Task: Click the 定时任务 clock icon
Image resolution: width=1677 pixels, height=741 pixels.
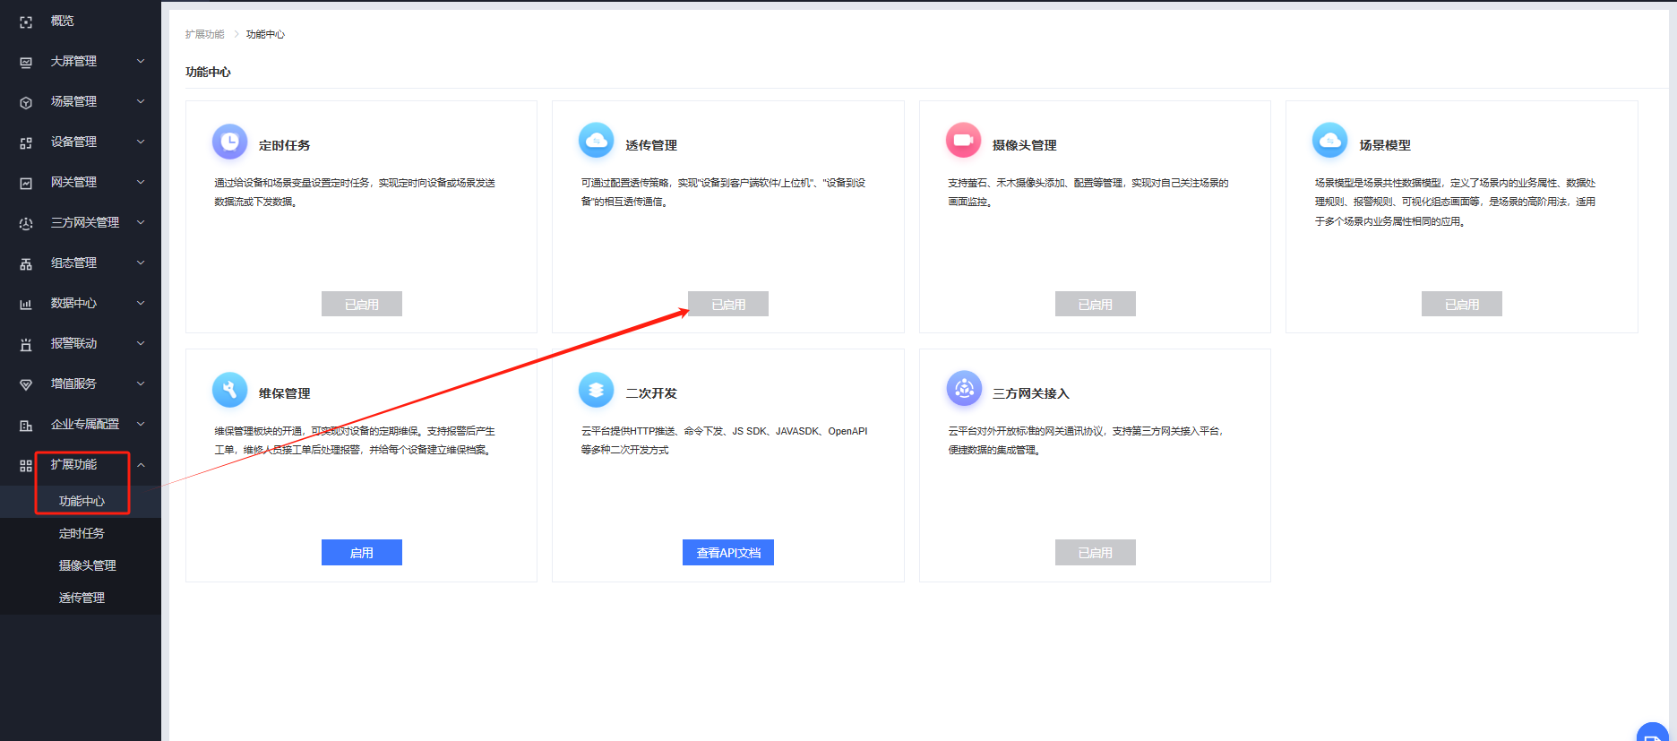Action: click(x=229, y=142)
